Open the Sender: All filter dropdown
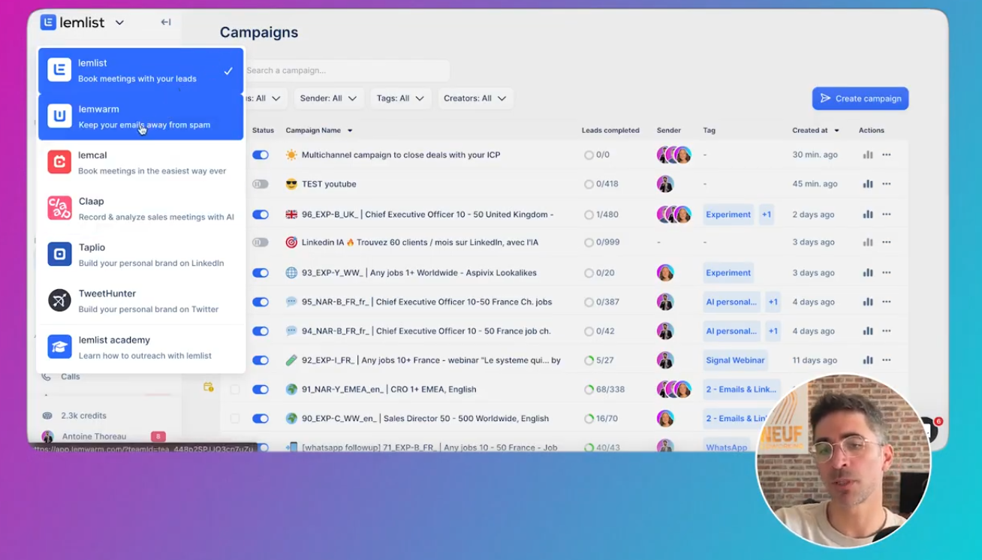This screenshot has width=982, height=560. point(329,98)
